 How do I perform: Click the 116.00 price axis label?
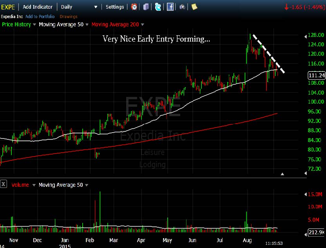[x=316, y=64]
